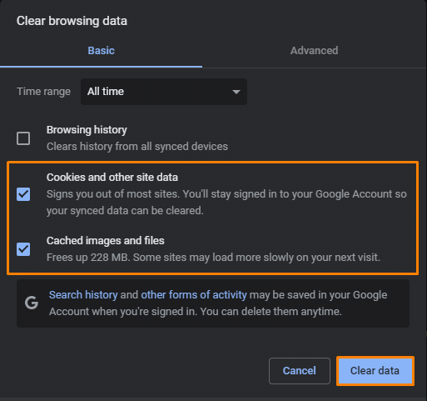
Task: Select the Basic tab
Action: (x=101, y=51)
